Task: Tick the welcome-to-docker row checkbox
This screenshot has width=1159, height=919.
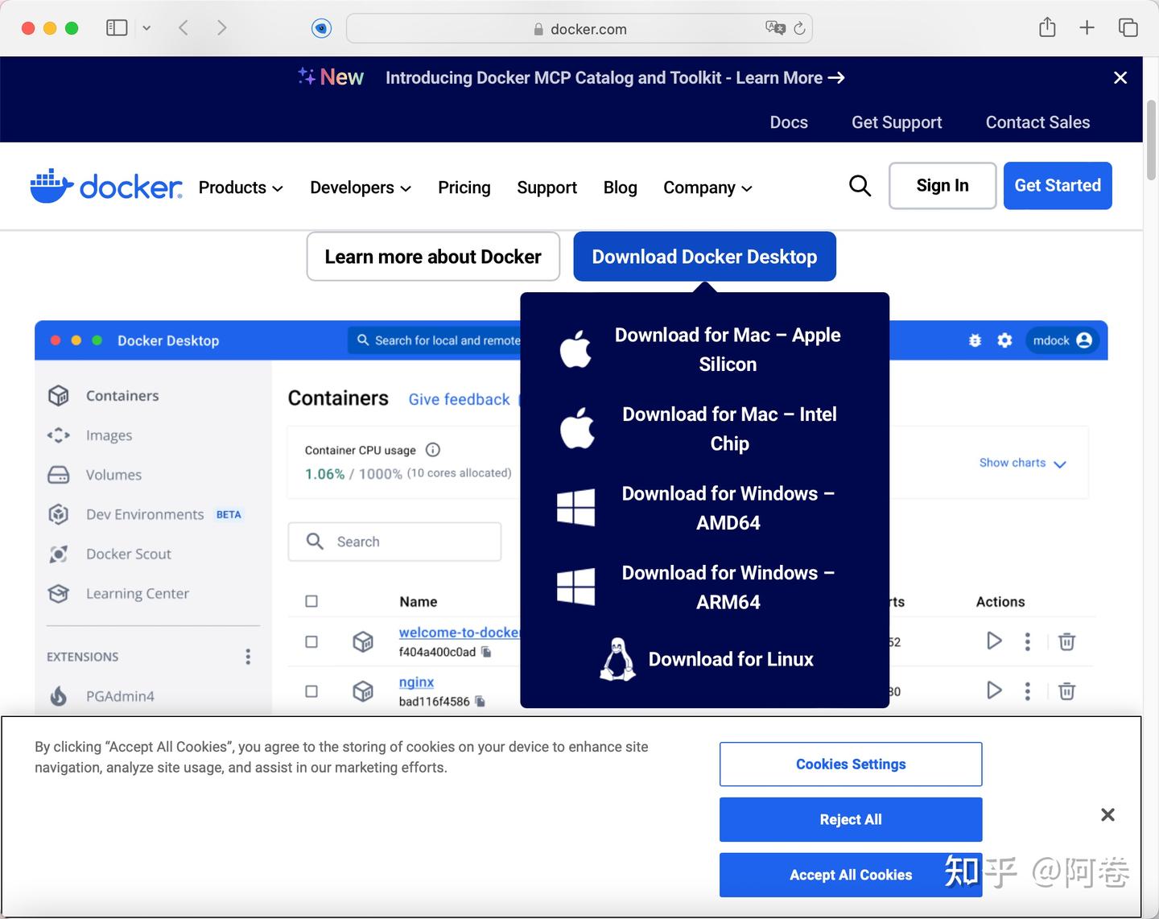Action: pyautogui.click(x=311, y=641)
